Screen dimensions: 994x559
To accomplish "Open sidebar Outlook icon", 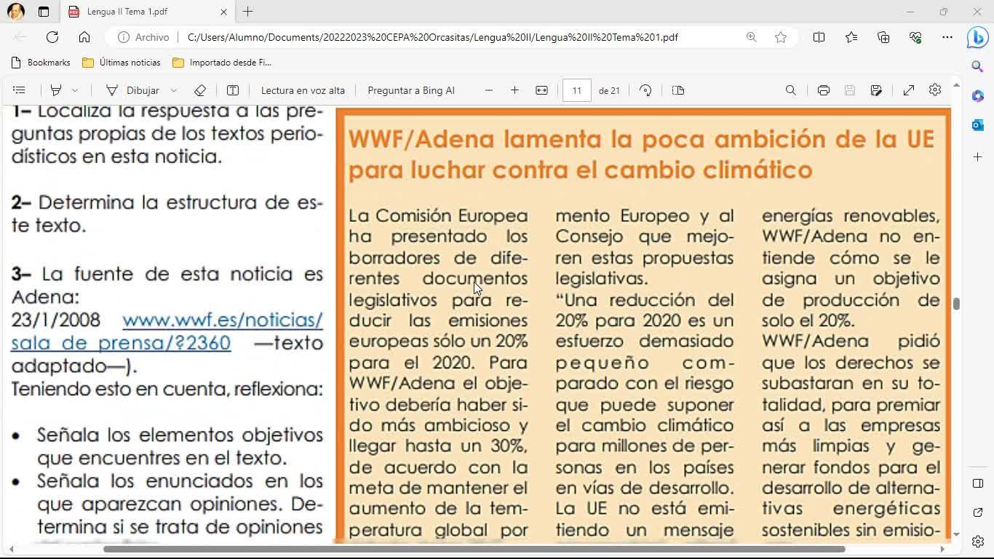I will 977,125.
